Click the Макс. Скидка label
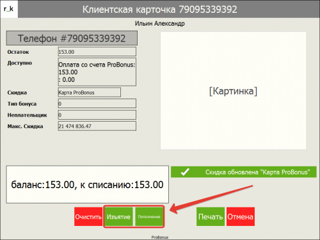 tap(25, 126)
